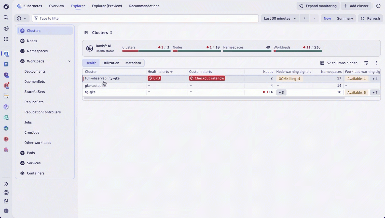Open the fg-gke cluster row
Image resolution: width=385 pixels, height=218 pixels.
pos(231,92)
